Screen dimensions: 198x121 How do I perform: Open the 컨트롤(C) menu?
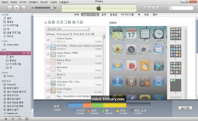coord(33,2)
